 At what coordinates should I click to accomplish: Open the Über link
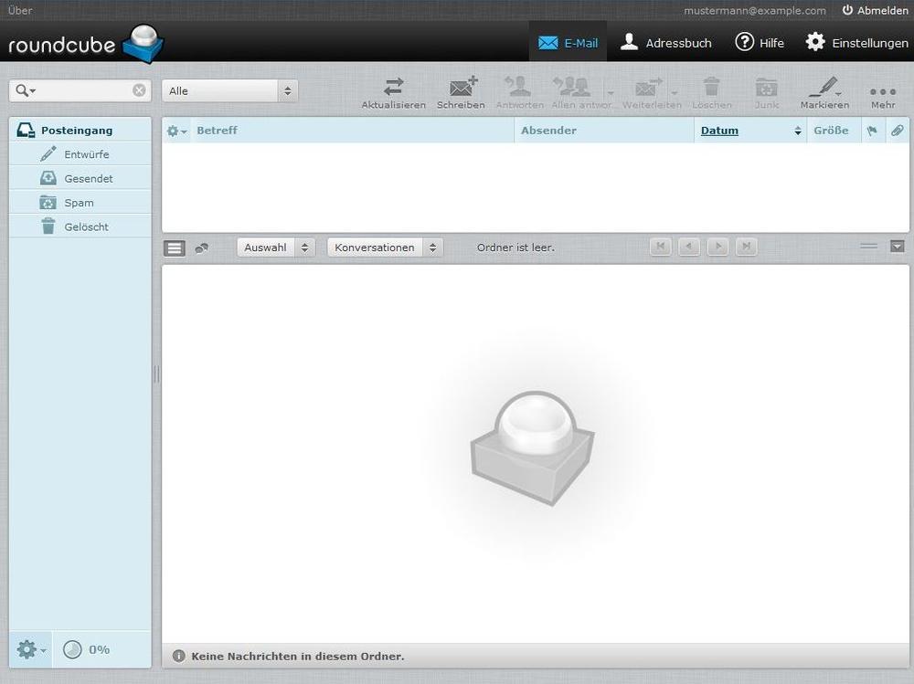[x=19, y=10]
